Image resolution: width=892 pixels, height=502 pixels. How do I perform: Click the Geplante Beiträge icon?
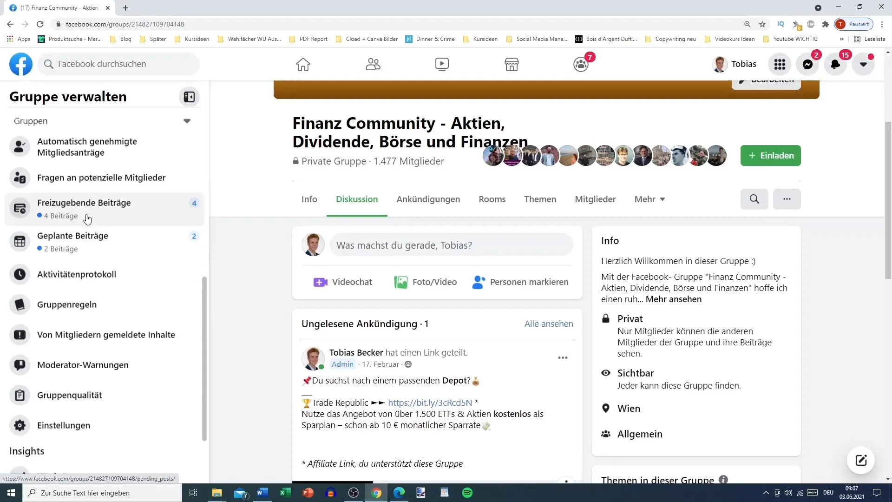pos(20,242)
